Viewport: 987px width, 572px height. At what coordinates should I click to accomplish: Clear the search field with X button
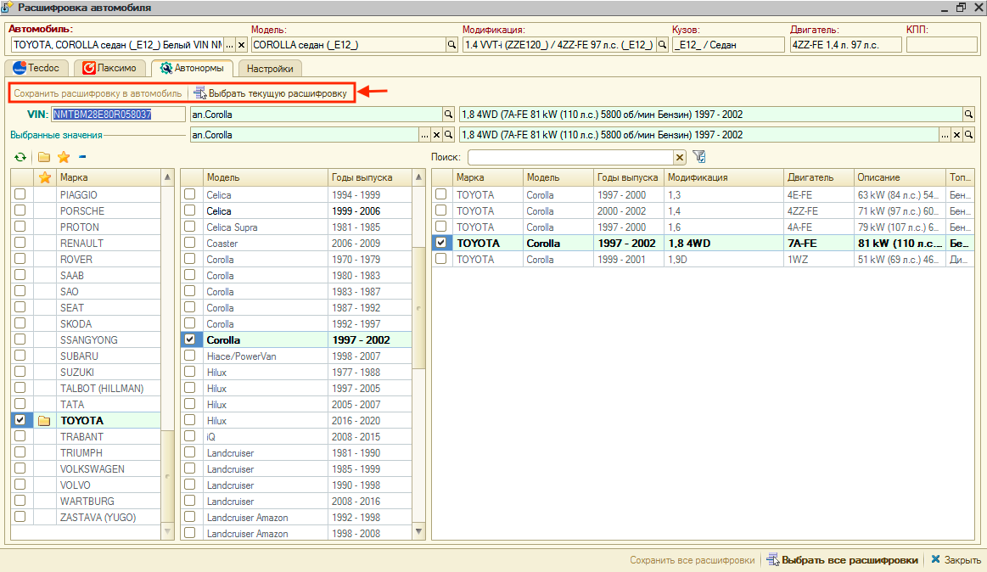679,157
